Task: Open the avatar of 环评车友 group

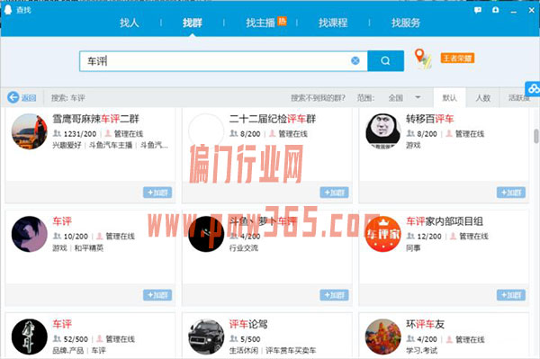Action: 382,337
